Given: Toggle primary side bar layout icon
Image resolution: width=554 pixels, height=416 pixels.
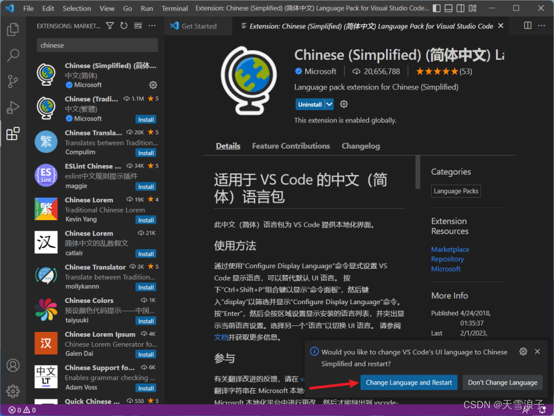Looking at the screenshot, I should point(437,8).
